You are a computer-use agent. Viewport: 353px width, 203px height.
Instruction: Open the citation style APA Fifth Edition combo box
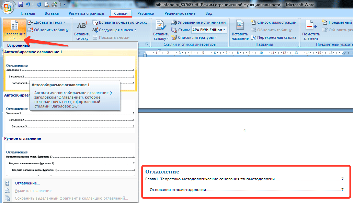click(x=209, y=30)
